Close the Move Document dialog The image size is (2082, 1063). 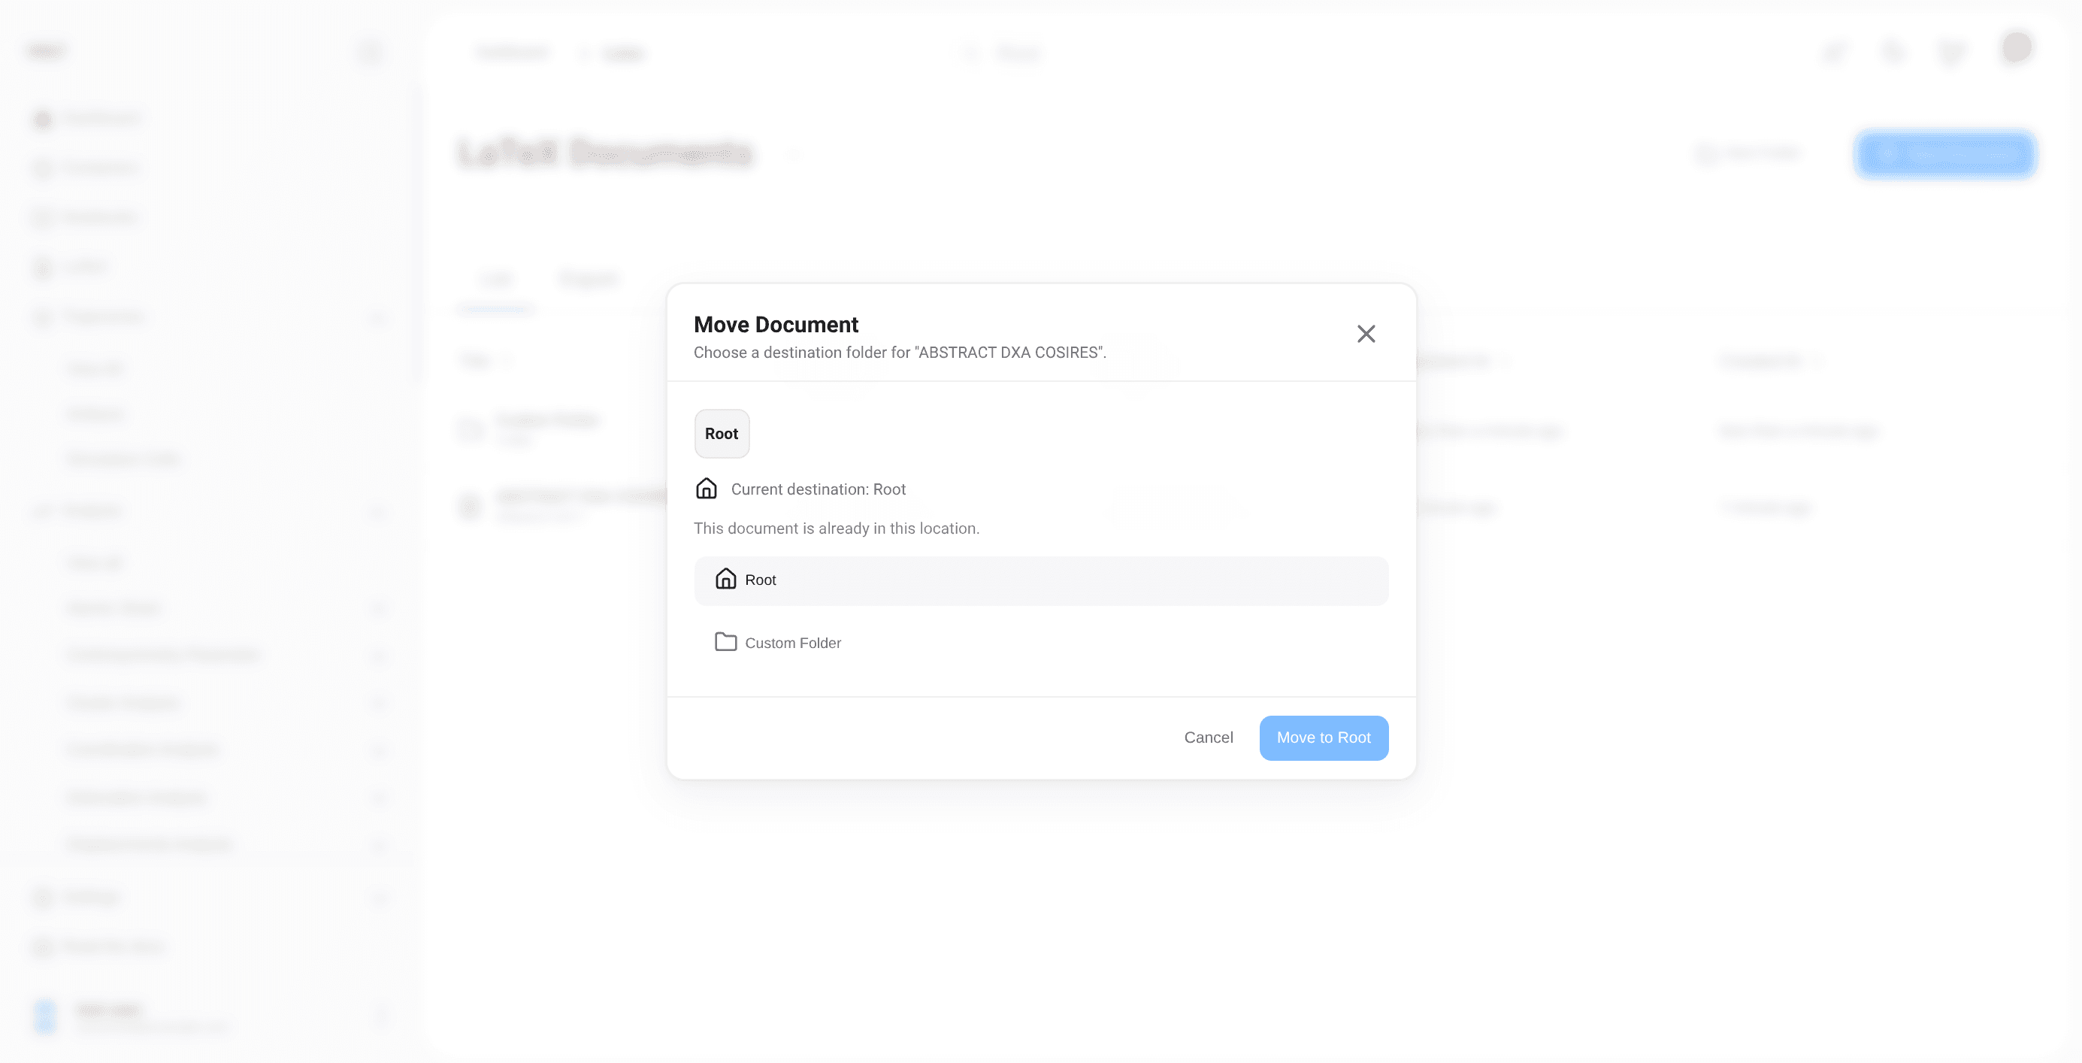coord(1365,334)
